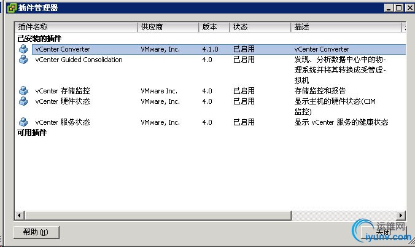Sort by 状态 column header
415x247 pixels.
260,27
